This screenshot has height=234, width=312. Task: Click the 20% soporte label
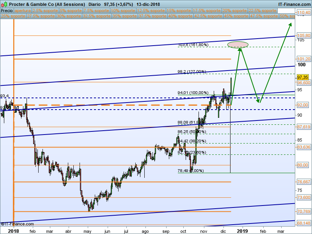click(235, 11)
